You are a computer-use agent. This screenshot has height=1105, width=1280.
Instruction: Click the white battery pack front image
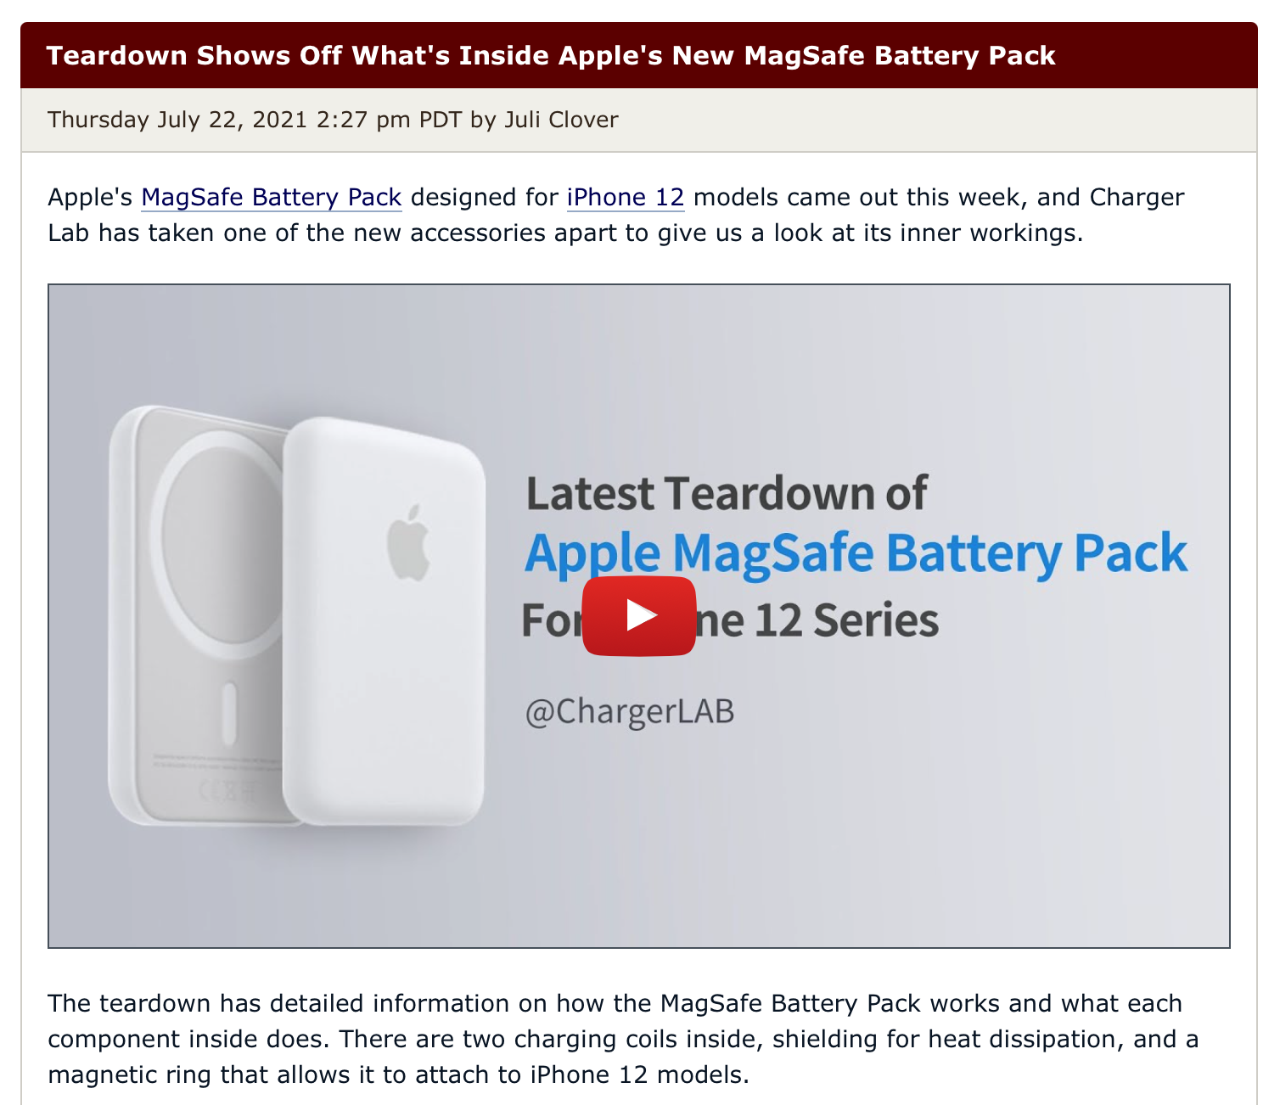point(384,621)
